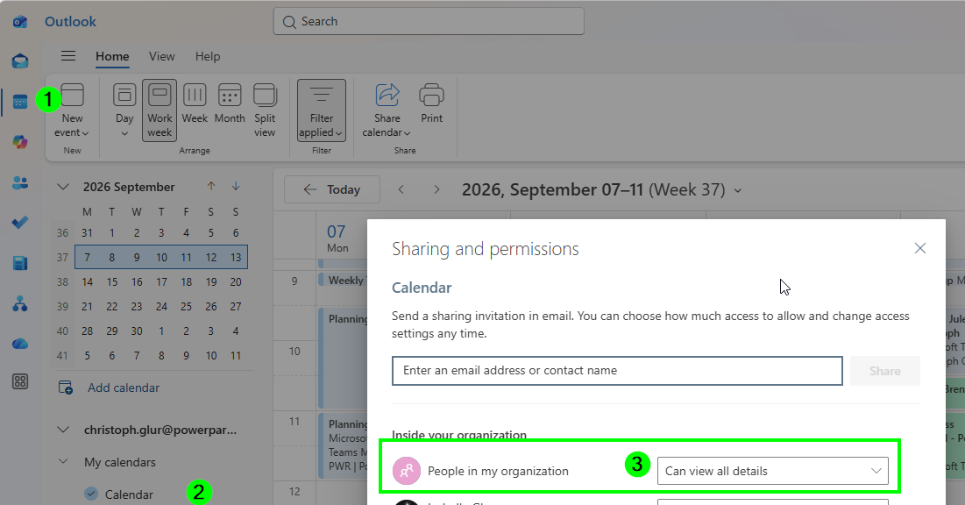Jump to Today in the calendar
Screen dimensions: 965x505
pyautogui.click(x=331, y=189)
